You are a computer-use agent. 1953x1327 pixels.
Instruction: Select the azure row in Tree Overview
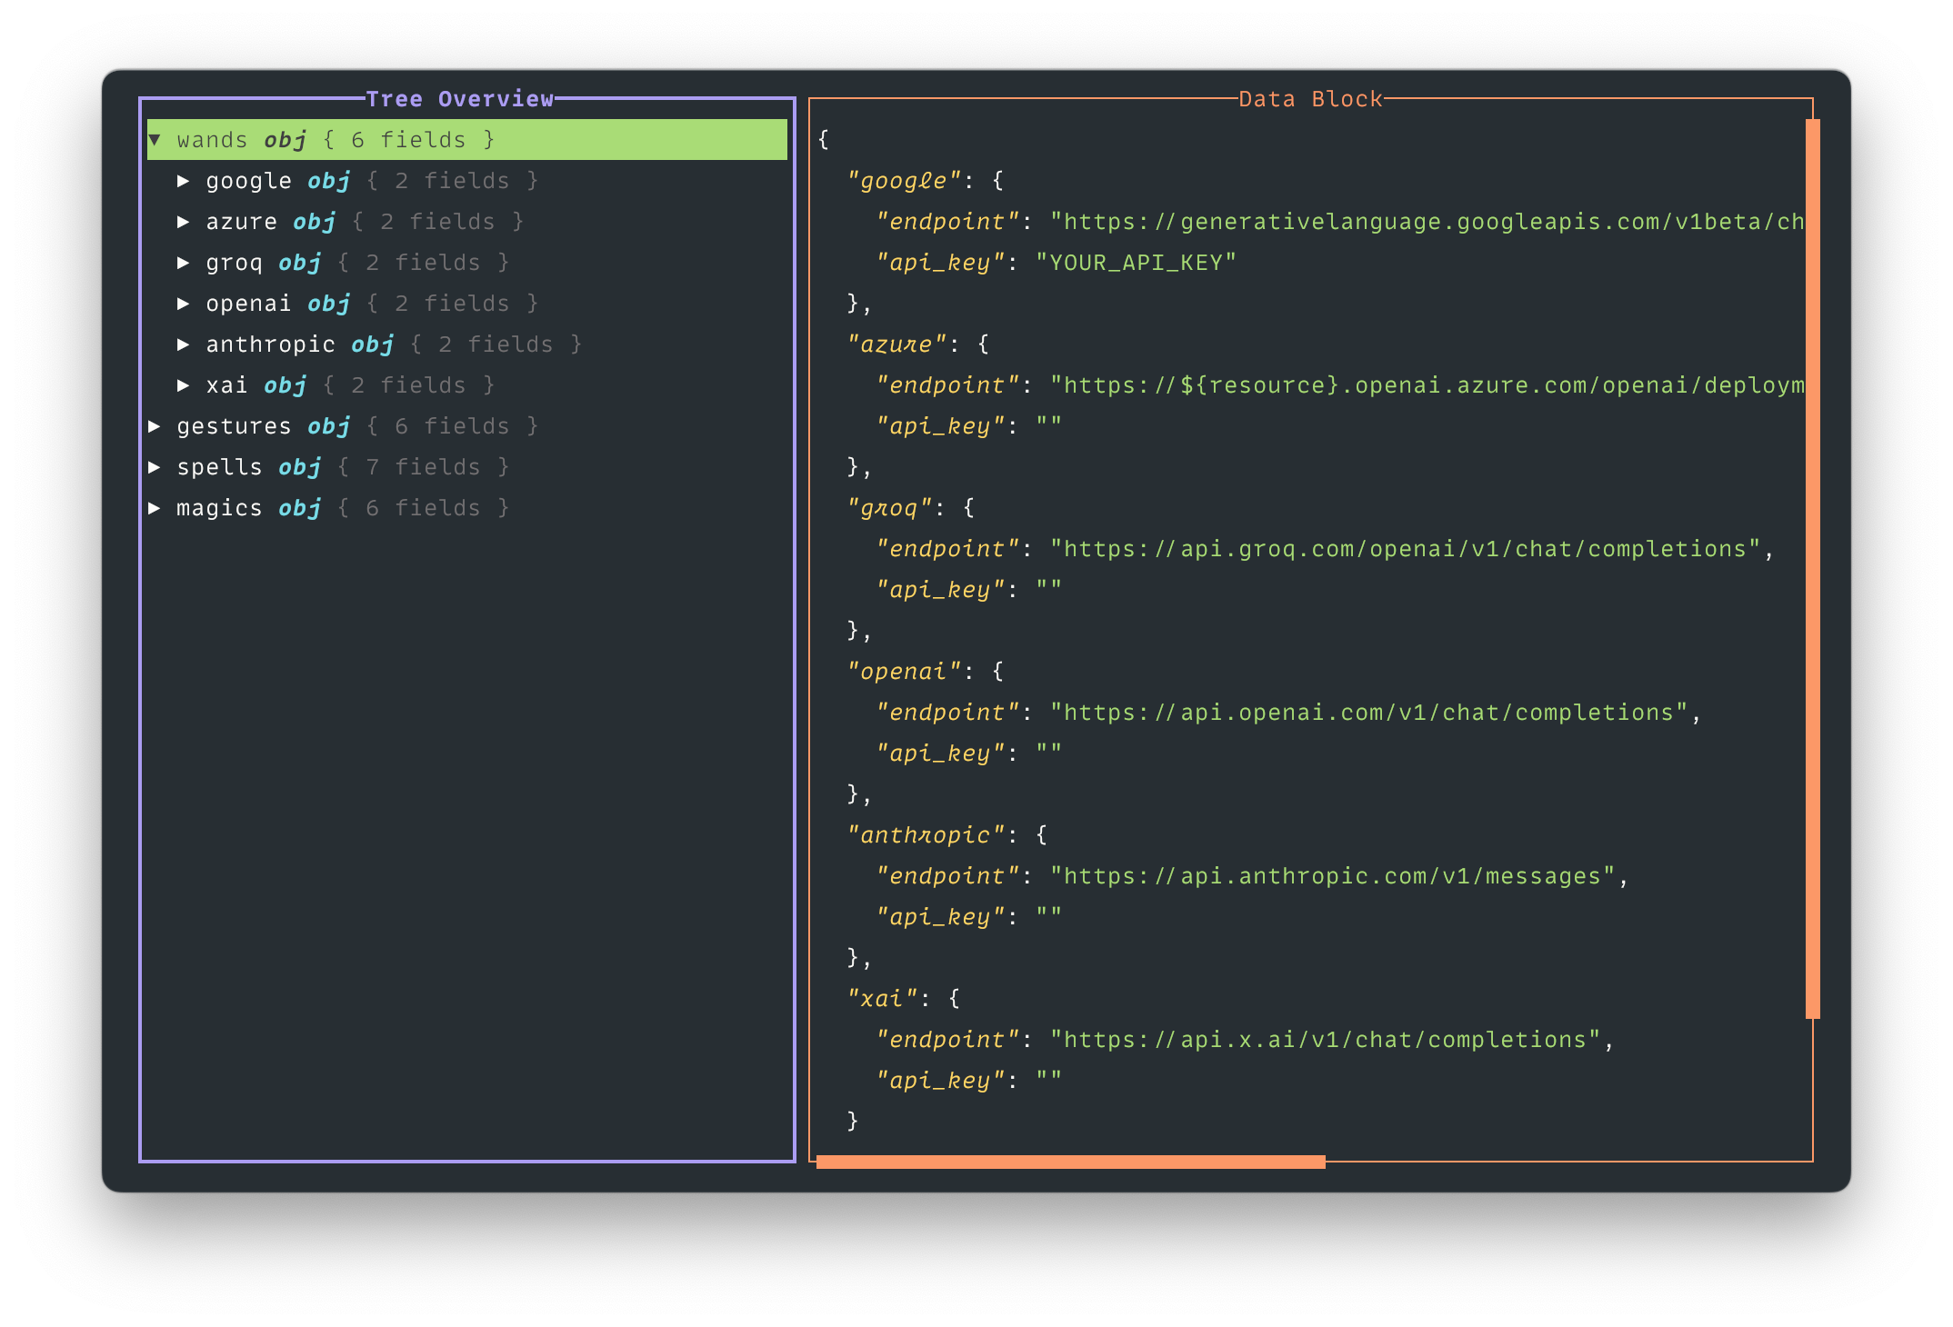467,222
